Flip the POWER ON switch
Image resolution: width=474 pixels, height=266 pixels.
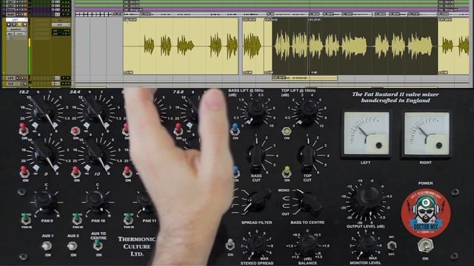425,245
